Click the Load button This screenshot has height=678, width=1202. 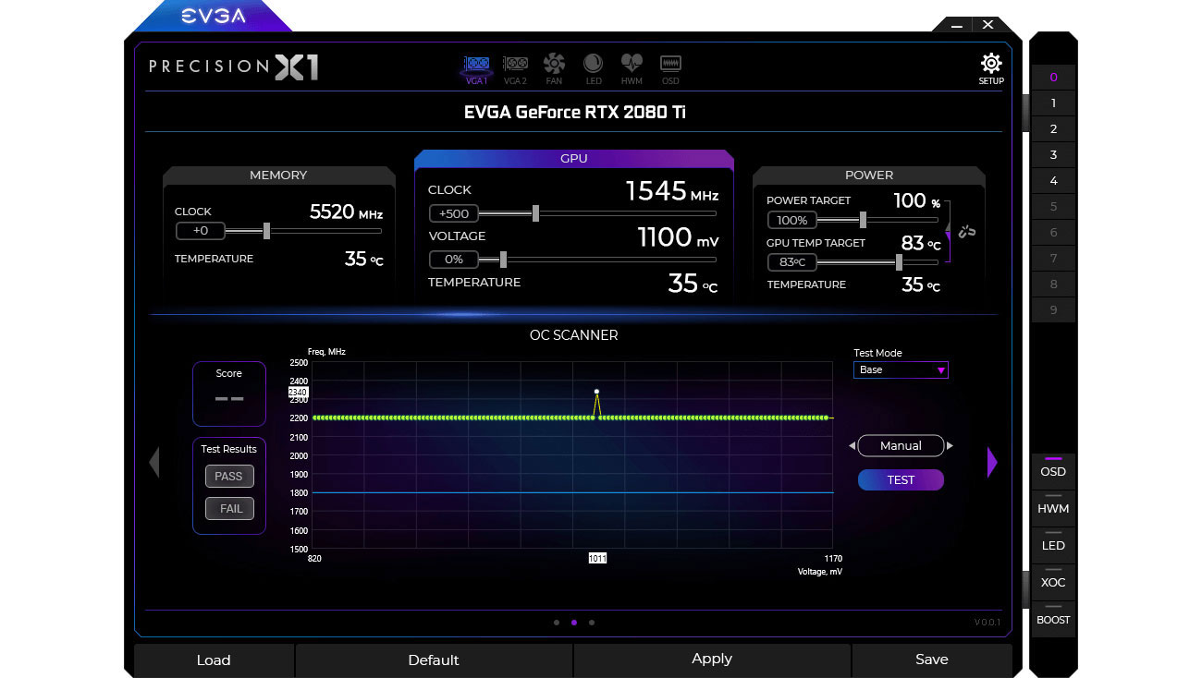pyautogui.click(x=214, y=660)
